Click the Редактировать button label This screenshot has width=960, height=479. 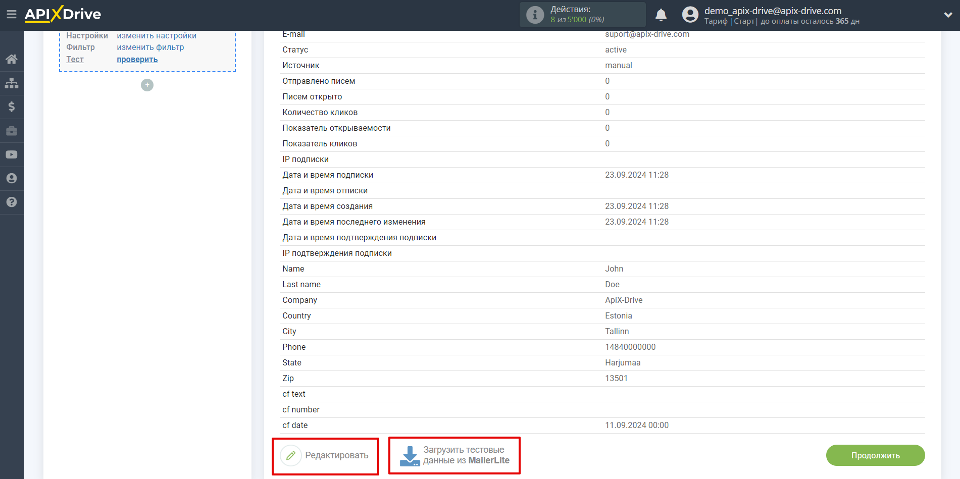337,455
